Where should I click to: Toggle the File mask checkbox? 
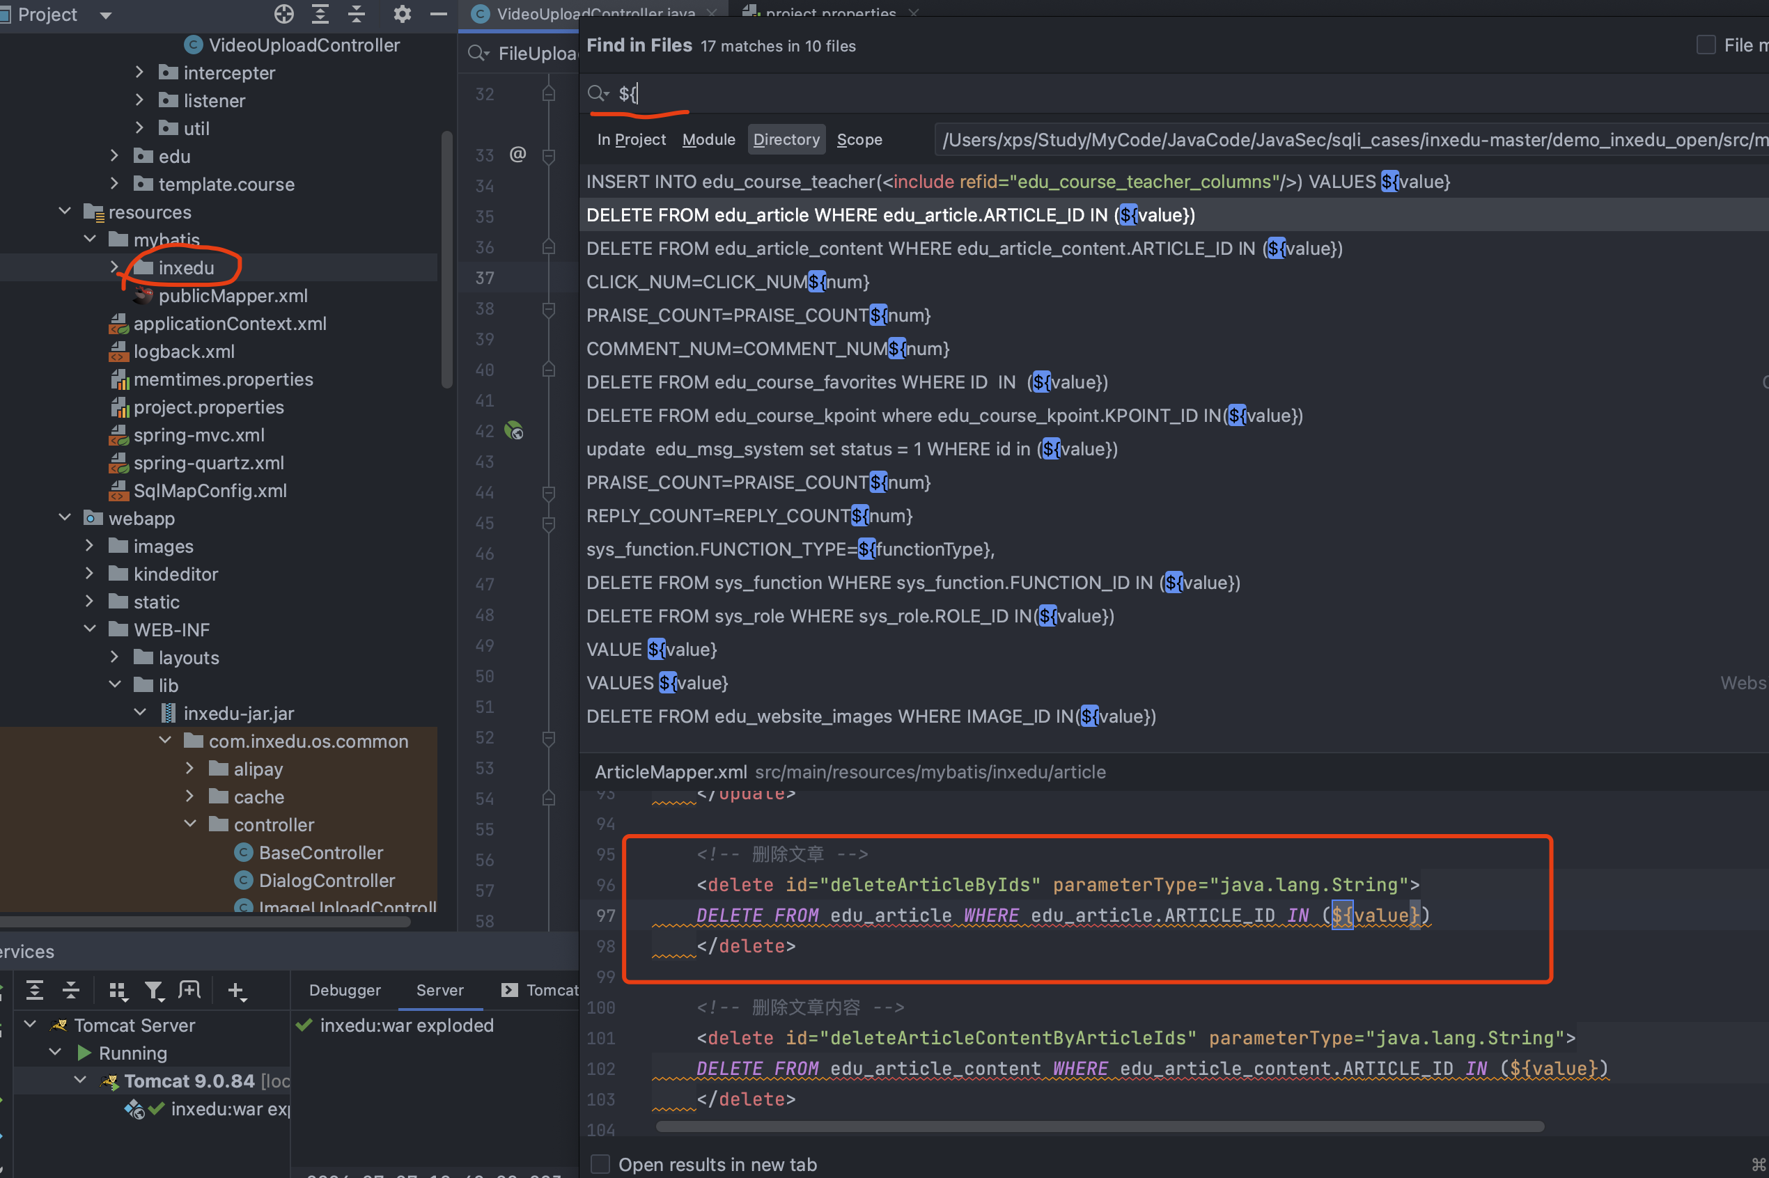1706,45
